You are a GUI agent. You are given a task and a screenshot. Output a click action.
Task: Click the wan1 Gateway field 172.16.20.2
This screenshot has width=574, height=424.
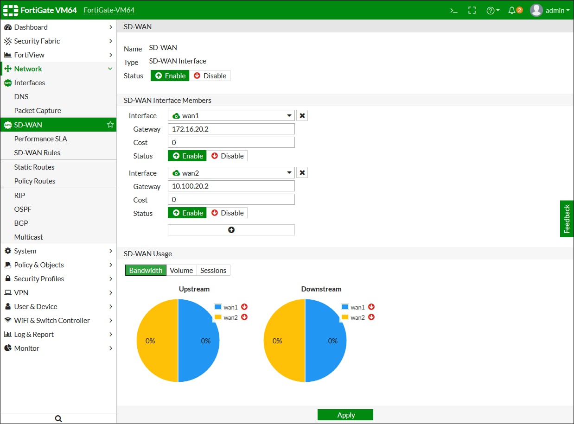pos(231,129)
